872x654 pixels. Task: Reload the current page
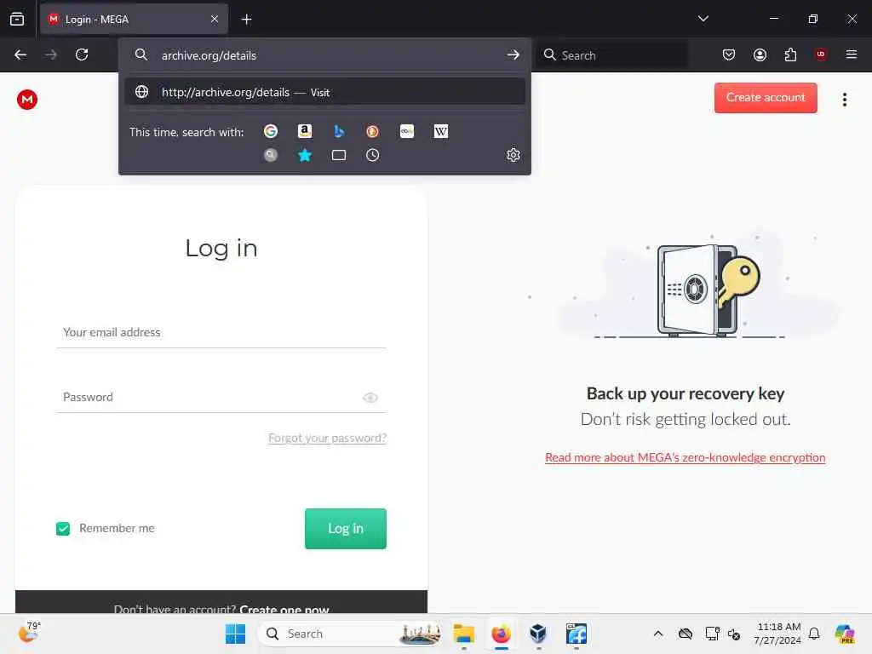[x=82, y=54]
